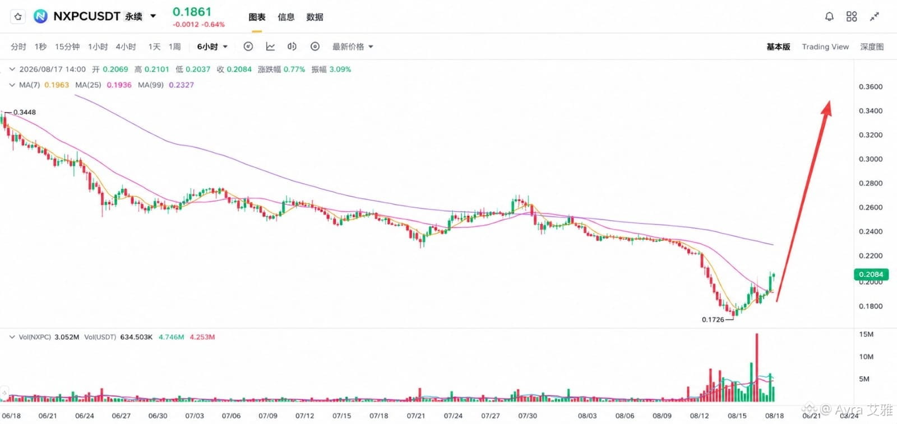Screen dimensions: 897x424
Task: Open the price alert bell icon
Action: coord(829,17)
